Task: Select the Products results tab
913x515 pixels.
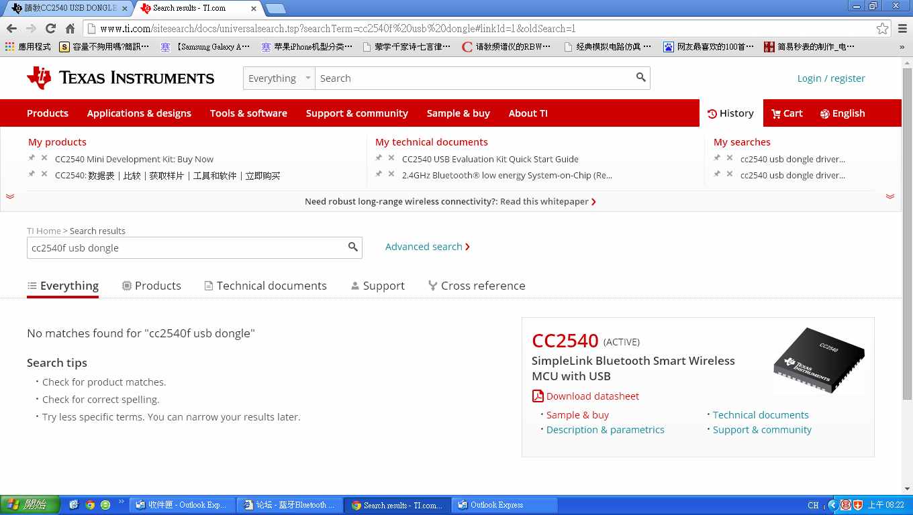Action: point(151,286)
